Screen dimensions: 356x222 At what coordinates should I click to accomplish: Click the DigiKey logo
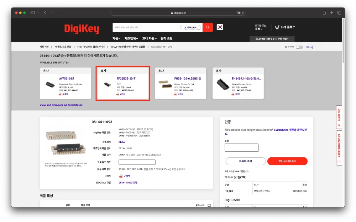pyautogui.click(x=81, y=28)
